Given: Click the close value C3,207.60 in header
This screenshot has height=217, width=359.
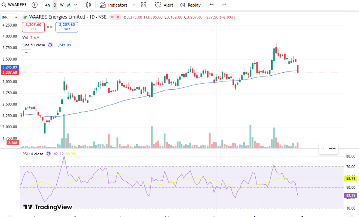Looking at the screenshot, I should pos(193,17).
